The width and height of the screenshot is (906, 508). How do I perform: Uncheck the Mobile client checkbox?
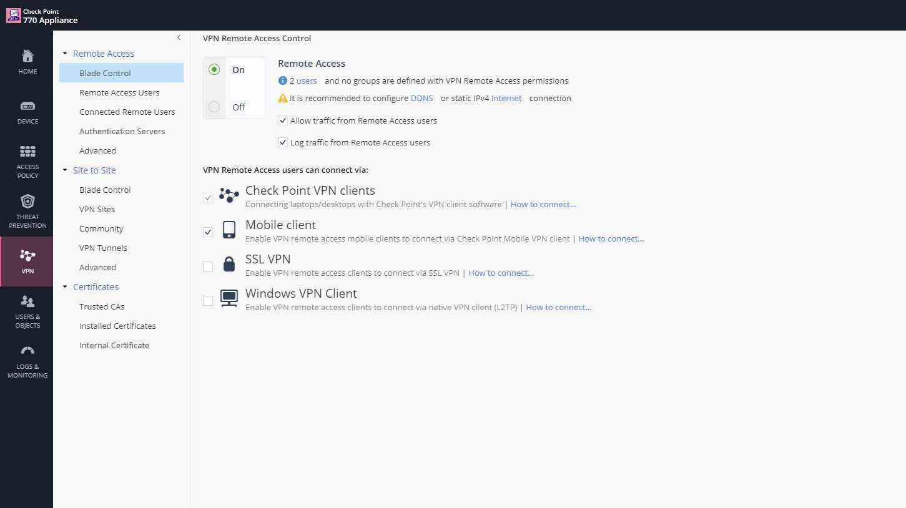(208, 232)
